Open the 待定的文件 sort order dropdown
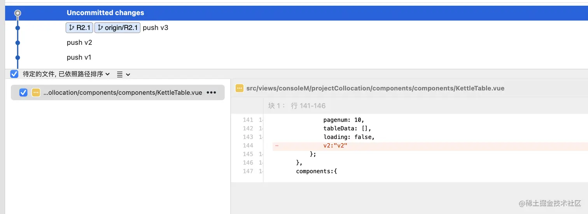The width and height of the screenshot is (588, 214). coord(66,74)
